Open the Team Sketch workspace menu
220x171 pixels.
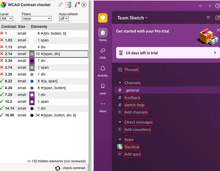(x=132, y=18)
